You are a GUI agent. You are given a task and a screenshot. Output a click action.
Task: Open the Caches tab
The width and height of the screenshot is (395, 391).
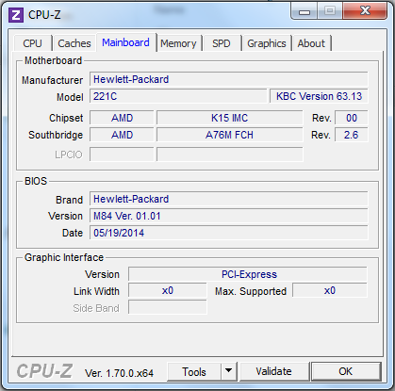tap(74, 43)
